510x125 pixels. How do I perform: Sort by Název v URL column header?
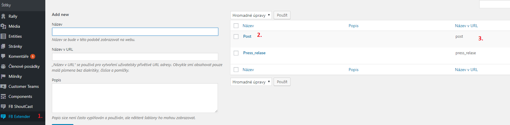pos(466,26)
